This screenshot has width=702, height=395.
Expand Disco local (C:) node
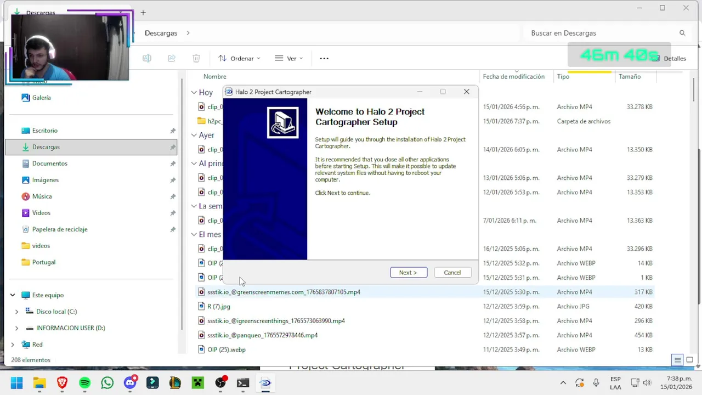[16, 312]
